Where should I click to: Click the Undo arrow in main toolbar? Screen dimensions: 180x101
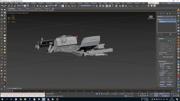point(2,6)
